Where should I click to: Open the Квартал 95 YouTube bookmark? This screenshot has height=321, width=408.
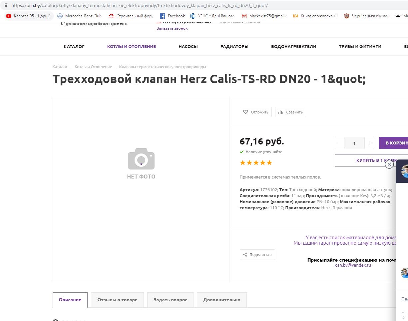coord(28,16)
